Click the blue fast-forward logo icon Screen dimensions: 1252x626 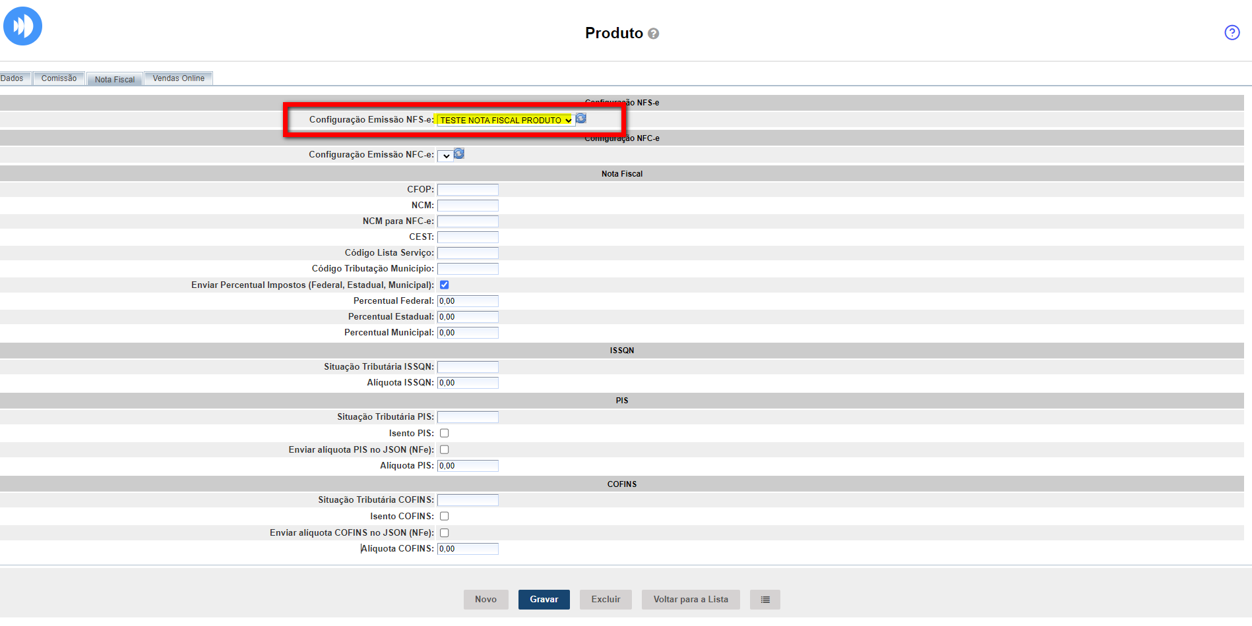click(x=22, y=26)
